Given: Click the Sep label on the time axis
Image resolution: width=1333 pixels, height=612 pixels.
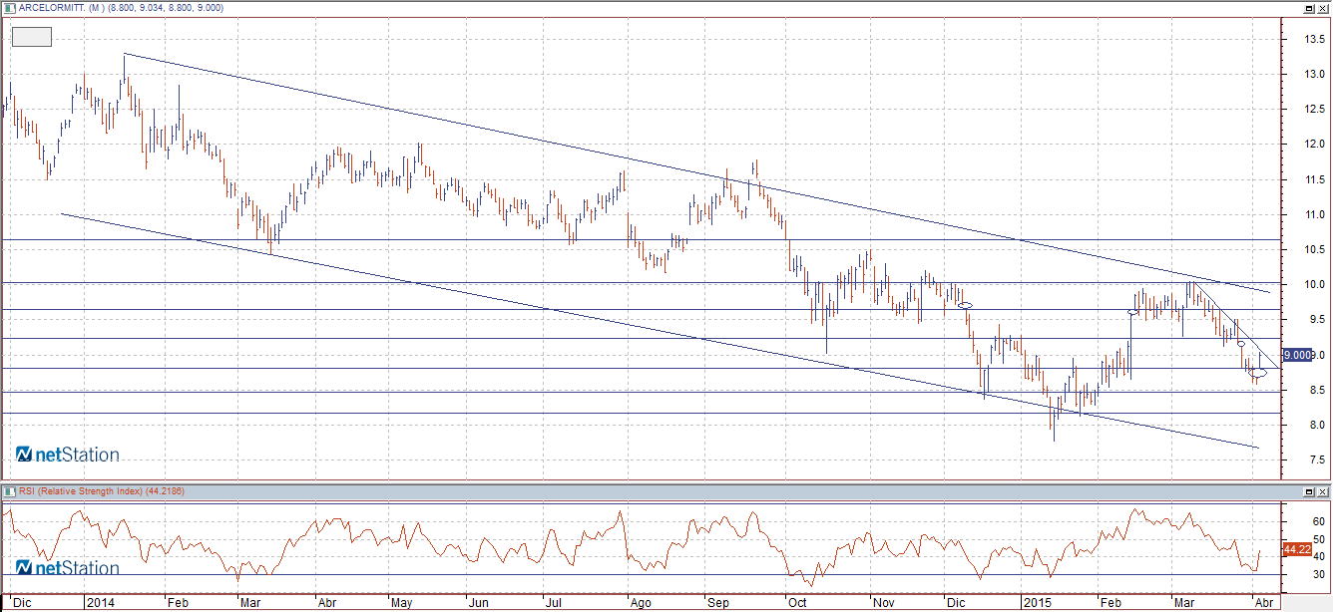Looking at the screenshot, I should pyautogui.click(x=716, y=603).
